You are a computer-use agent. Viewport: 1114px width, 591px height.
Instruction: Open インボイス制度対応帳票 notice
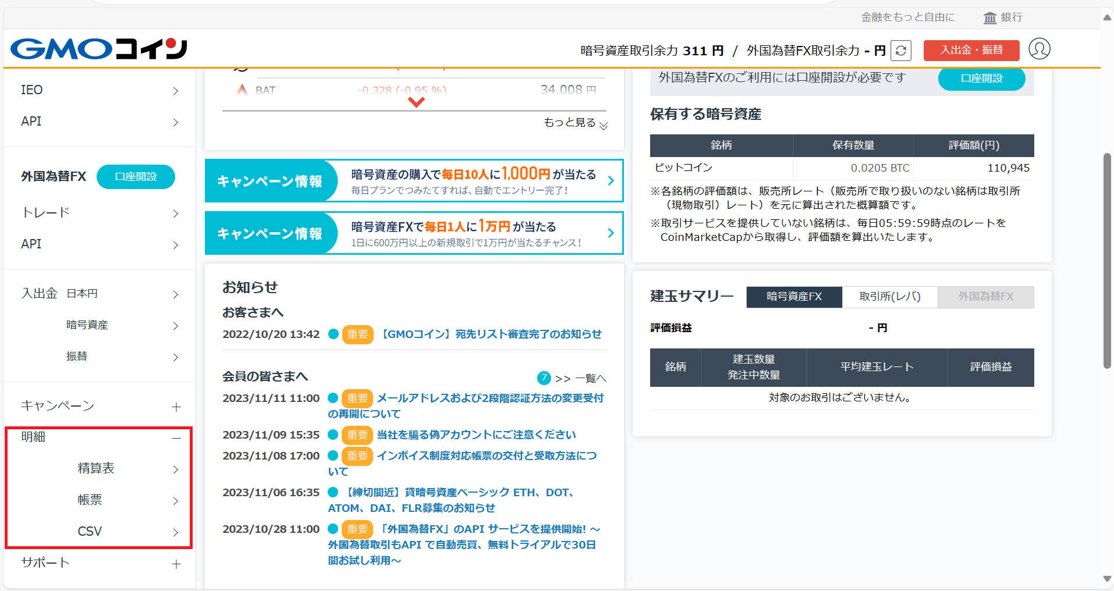point(463,464)
